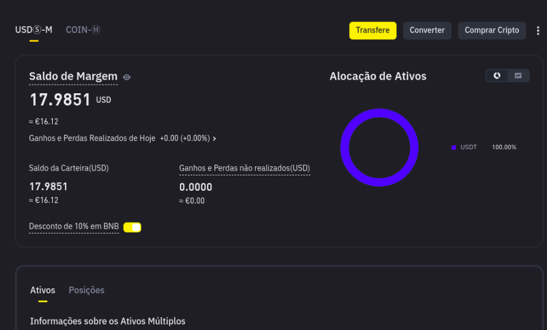Click Ganhos e Perdas não realizados label
547x330 pixels.
[x=245, y=168]
